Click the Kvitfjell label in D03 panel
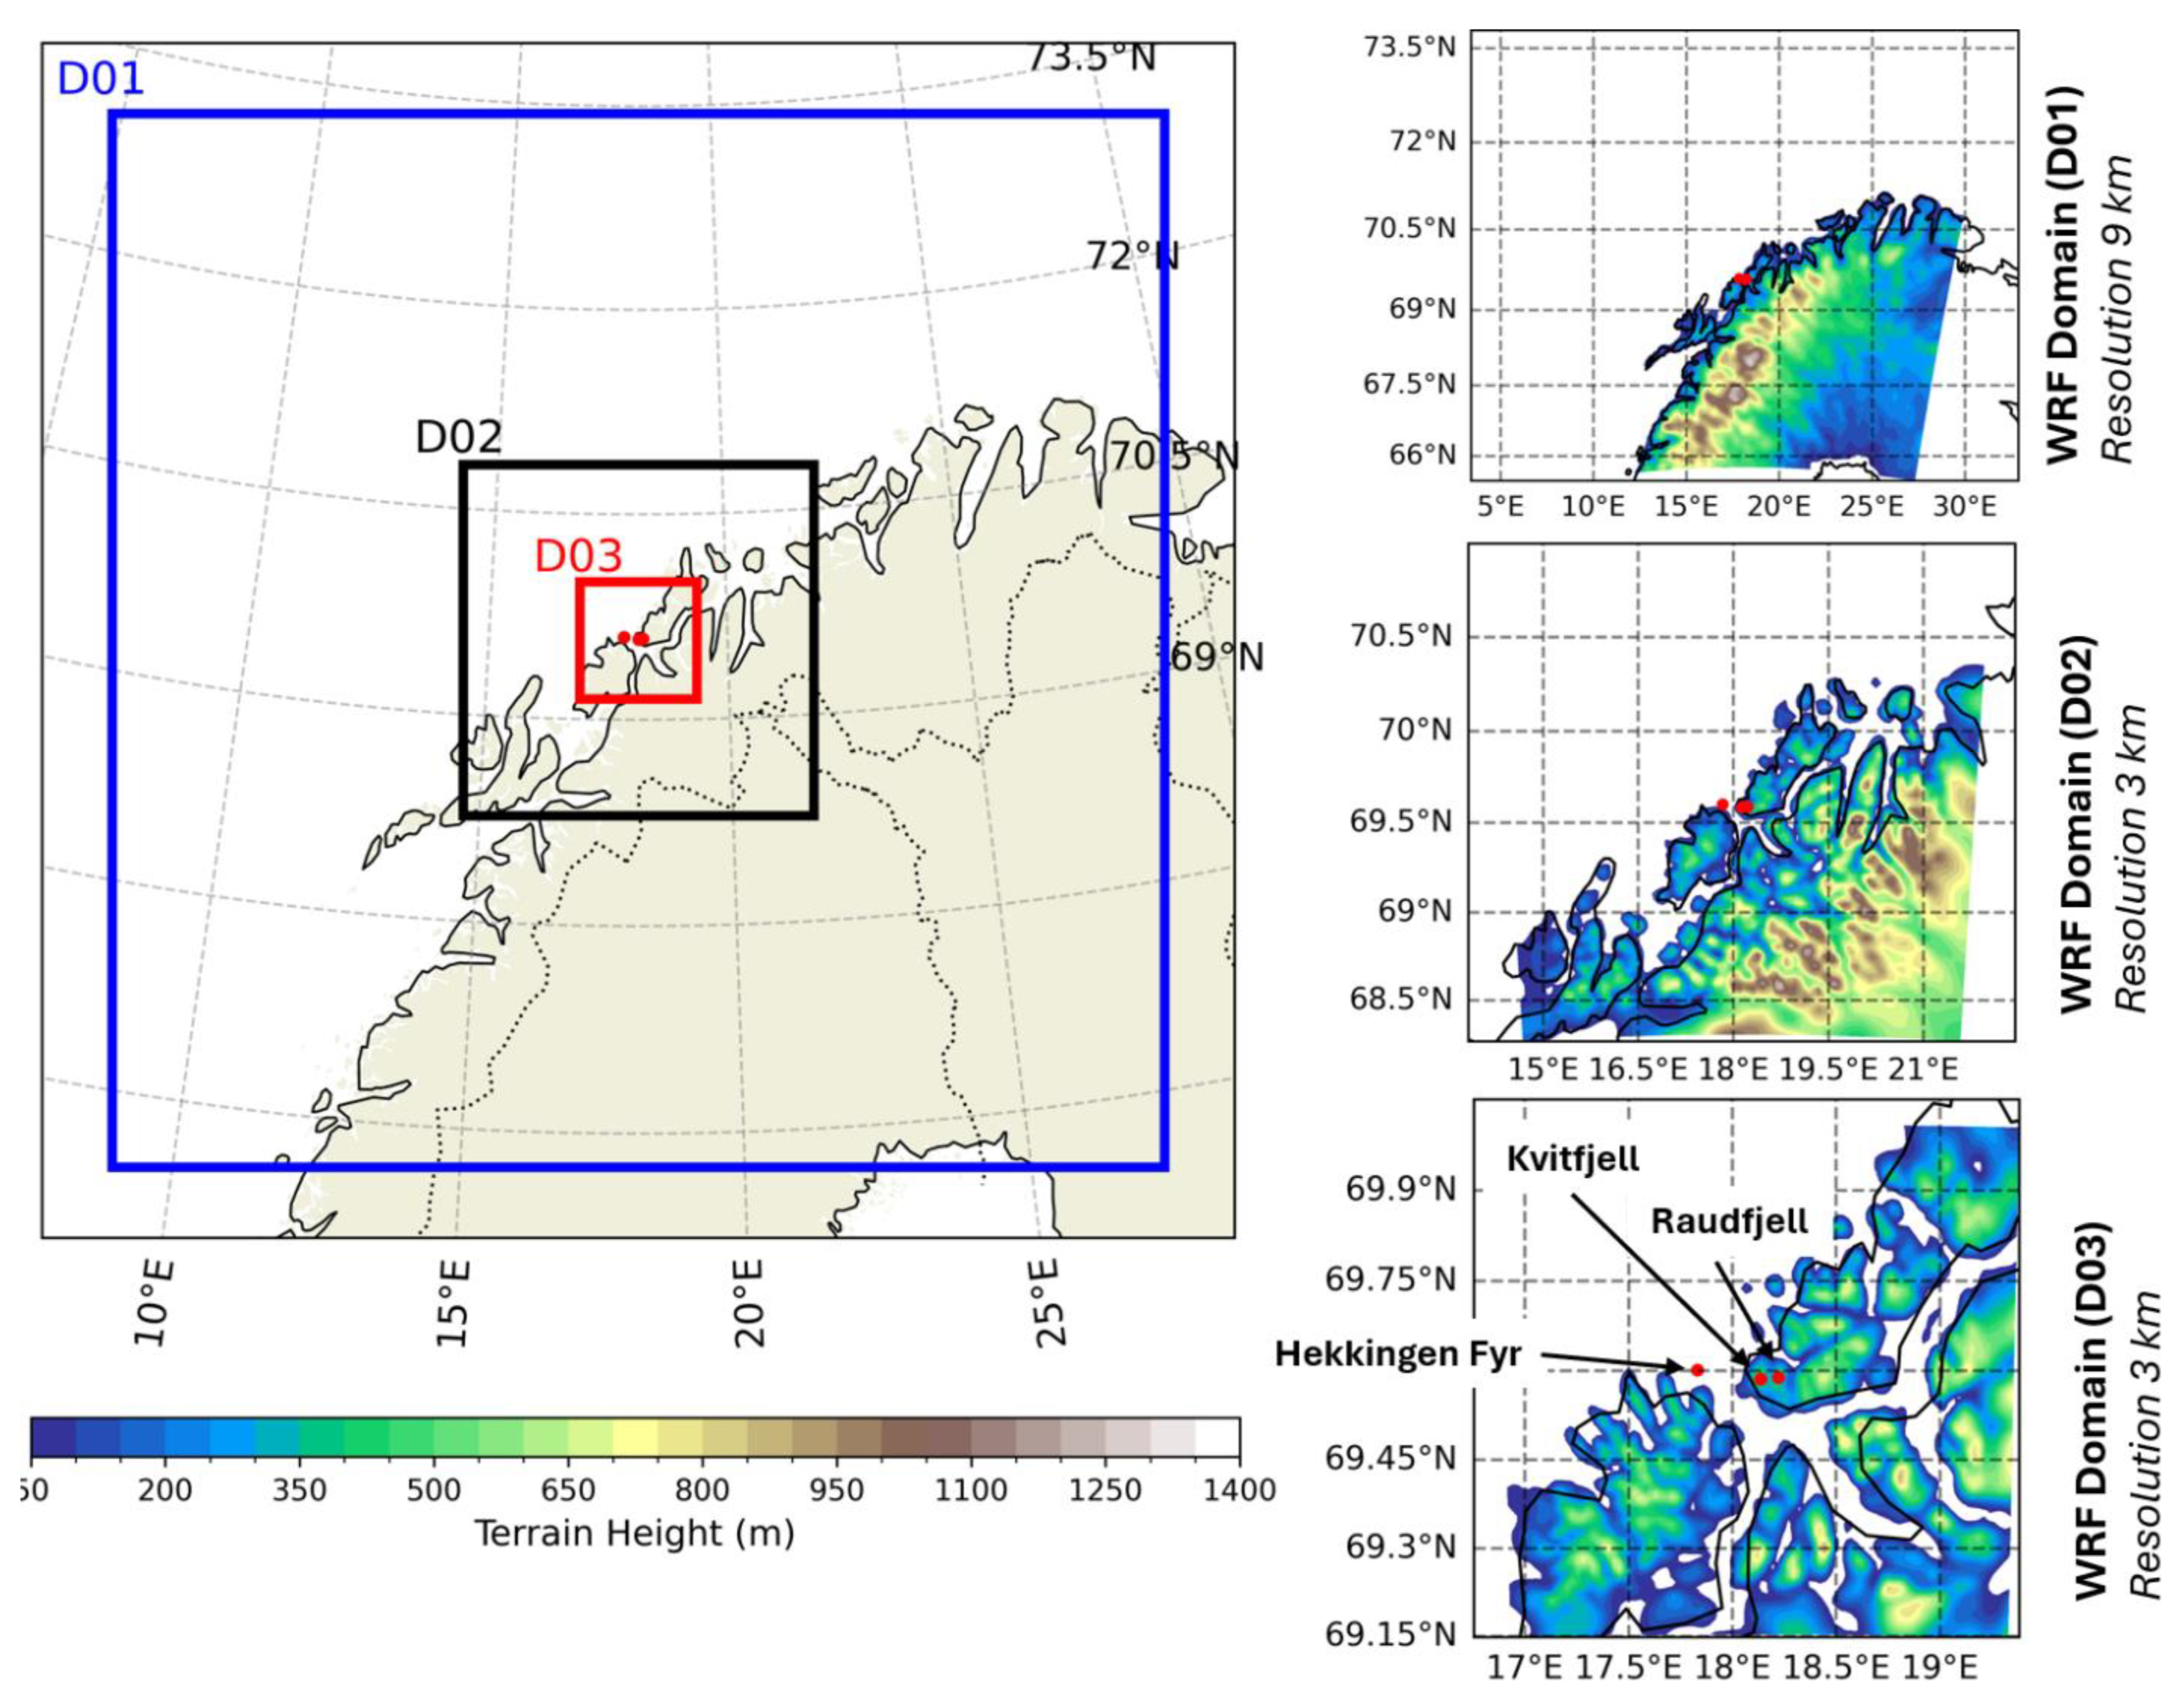This screenshot has height=1708, width=2178. (1573, 1159)
